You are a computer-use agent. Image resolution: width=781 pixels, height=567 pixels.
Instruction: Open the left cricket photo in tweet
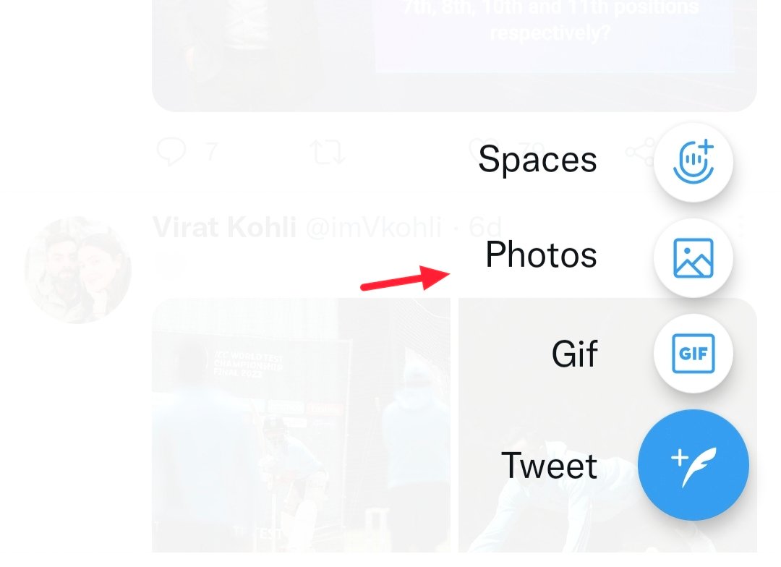pos(302,425)
